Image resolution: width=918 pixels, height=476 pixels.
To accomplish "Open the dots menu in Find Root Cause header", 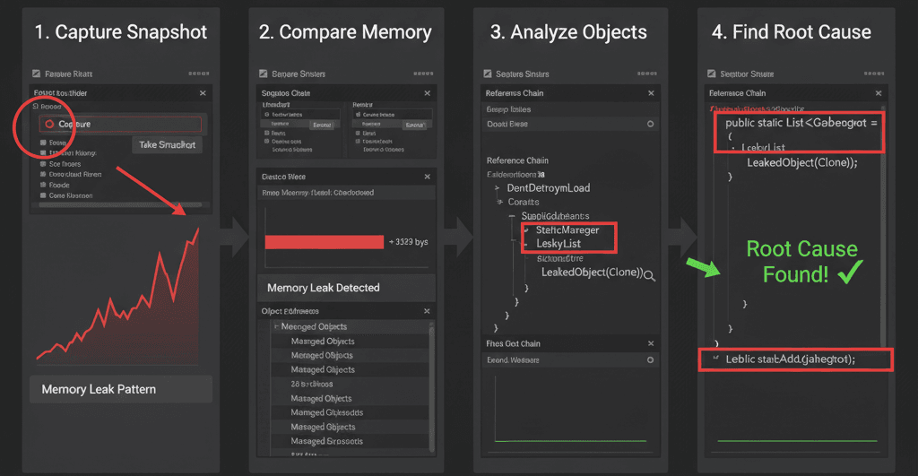I will pyautogui.click(x=873, y=74).
